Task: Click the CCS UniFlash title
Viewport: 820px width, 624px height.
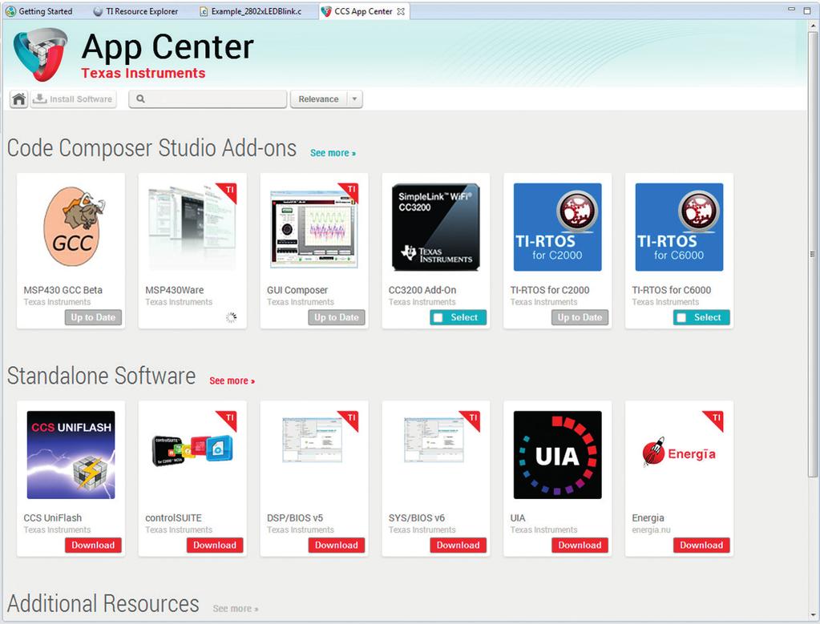Action: tap(52, 518)
